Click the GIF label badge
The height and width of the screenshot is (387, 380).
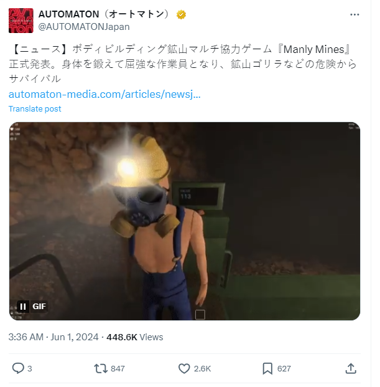coord(39,307)
